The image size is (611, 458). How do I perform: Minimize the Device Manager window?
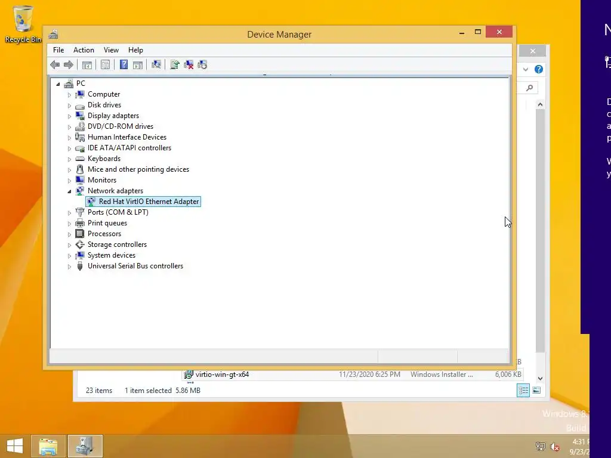(462, 32)
